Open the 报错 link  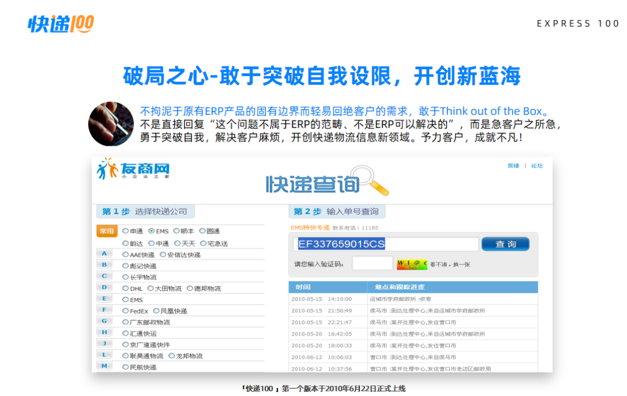click(x=513, y=165)
